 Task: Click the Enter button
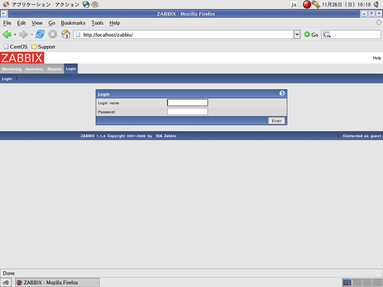(x=276, y=121)
